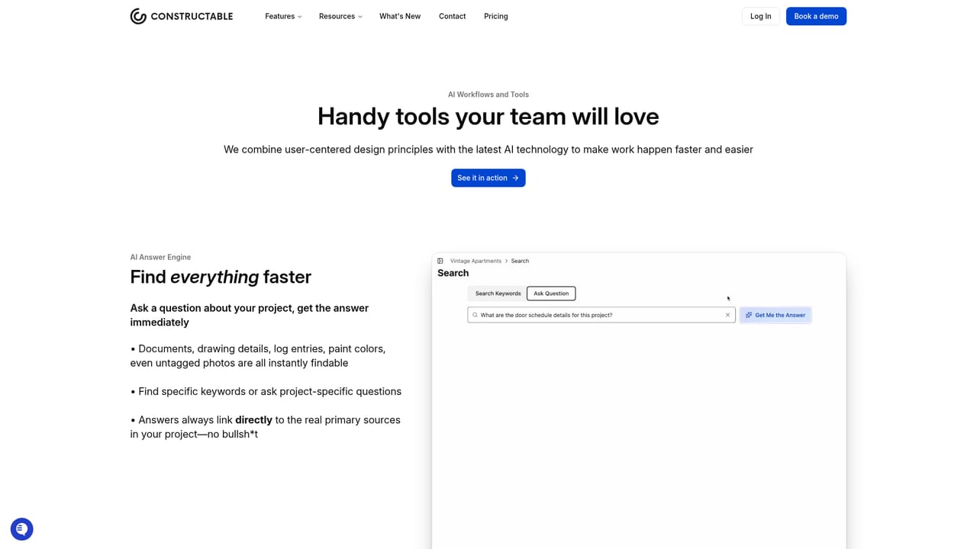Clear the question with the X icon

(727, 315)
